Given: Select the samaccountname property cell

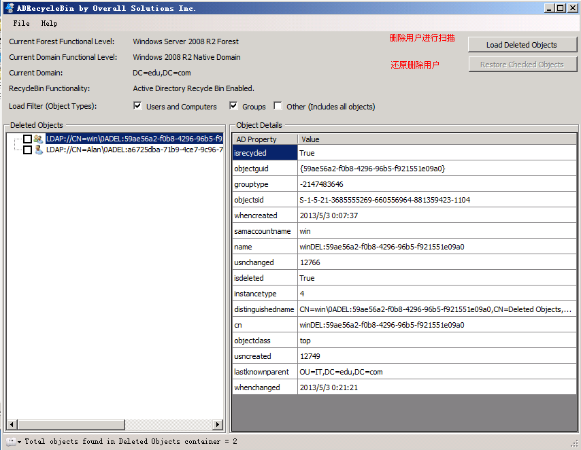Looking at the screenshot, I should coord(265,230).
